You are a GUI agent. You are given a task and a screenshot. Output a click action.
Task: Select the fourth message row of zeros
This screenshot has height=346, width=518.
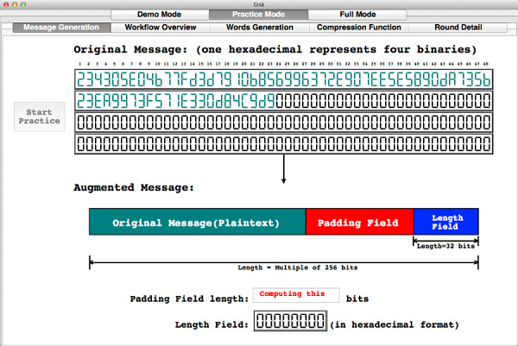tap(283, 143)
